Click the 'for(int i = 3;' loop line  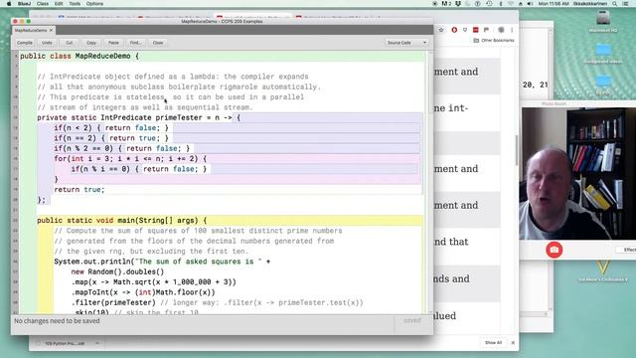point(130,159)
